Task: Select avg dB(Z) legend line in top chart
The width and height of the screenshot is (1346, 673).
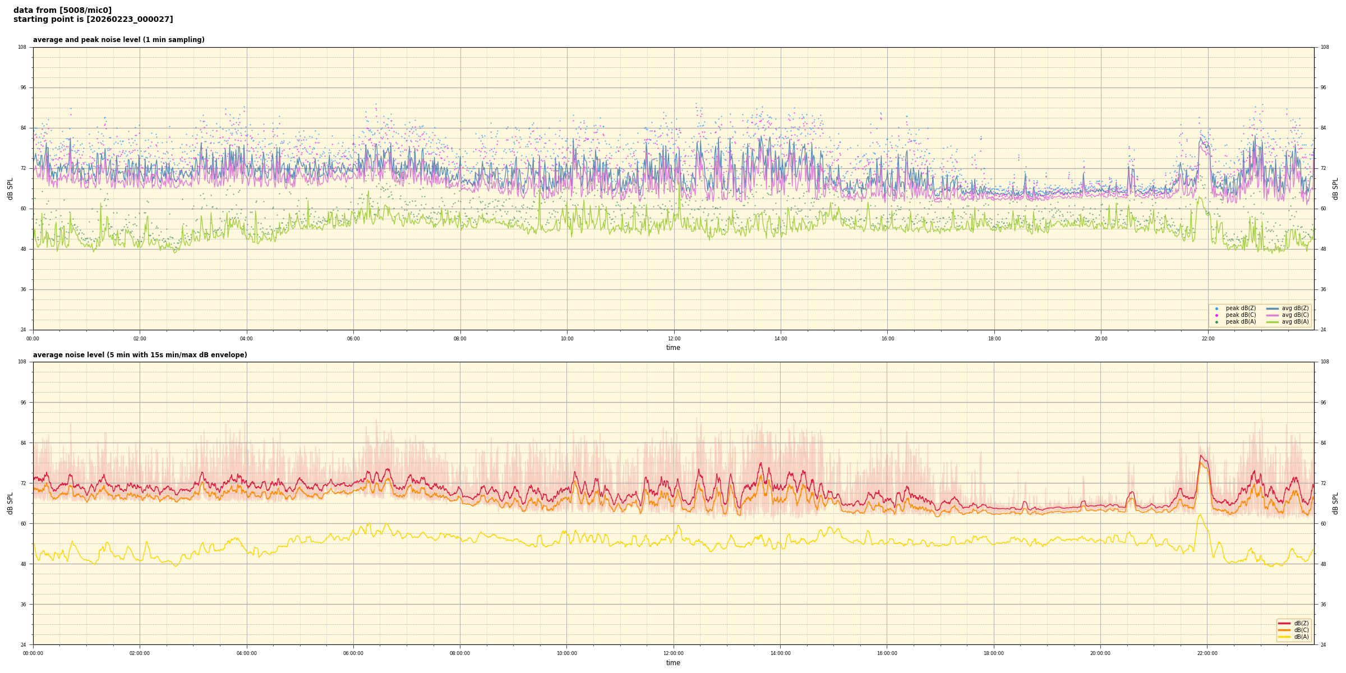Action: click(1273, 308)
